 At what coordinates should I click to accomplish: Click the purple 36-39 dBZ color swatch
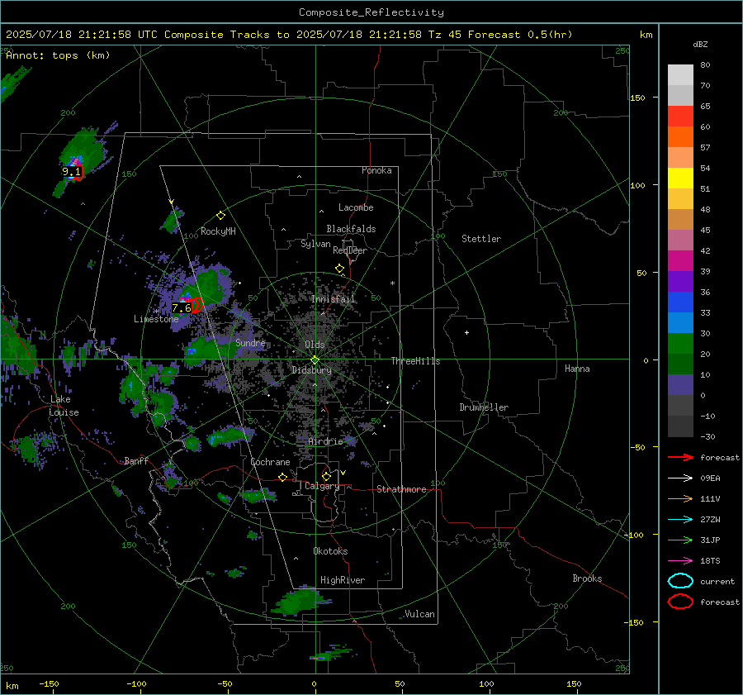680,281
